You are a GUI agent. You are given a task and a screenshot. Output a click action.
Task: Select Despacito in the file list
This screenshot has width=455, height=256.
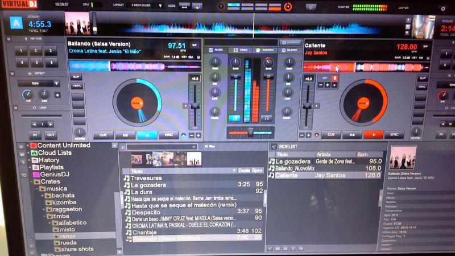pyautogui.click(x=193, y=212)
